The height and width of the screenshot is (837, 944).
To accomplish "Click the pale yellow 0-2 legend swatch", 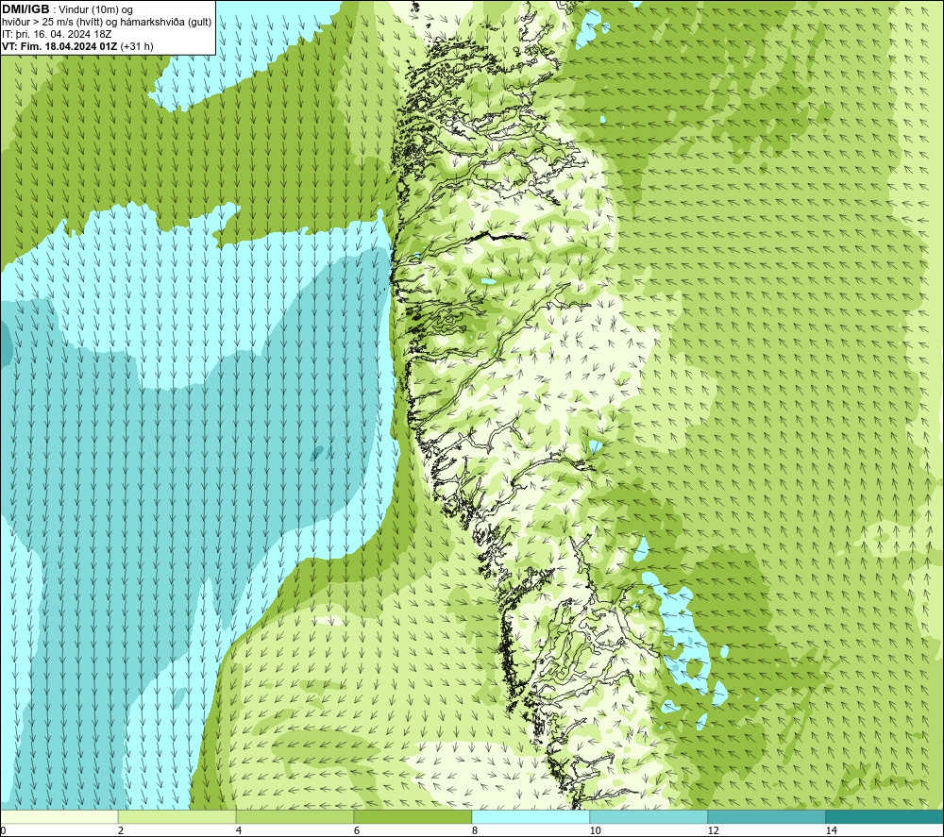I will pyautogui.click(x=59, y=817).
